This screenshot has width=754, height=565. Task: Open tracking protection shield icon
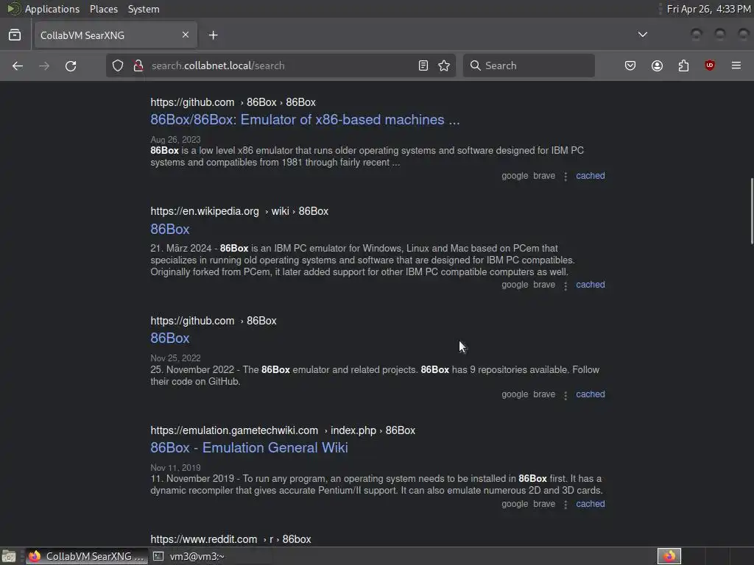[118, 65]
